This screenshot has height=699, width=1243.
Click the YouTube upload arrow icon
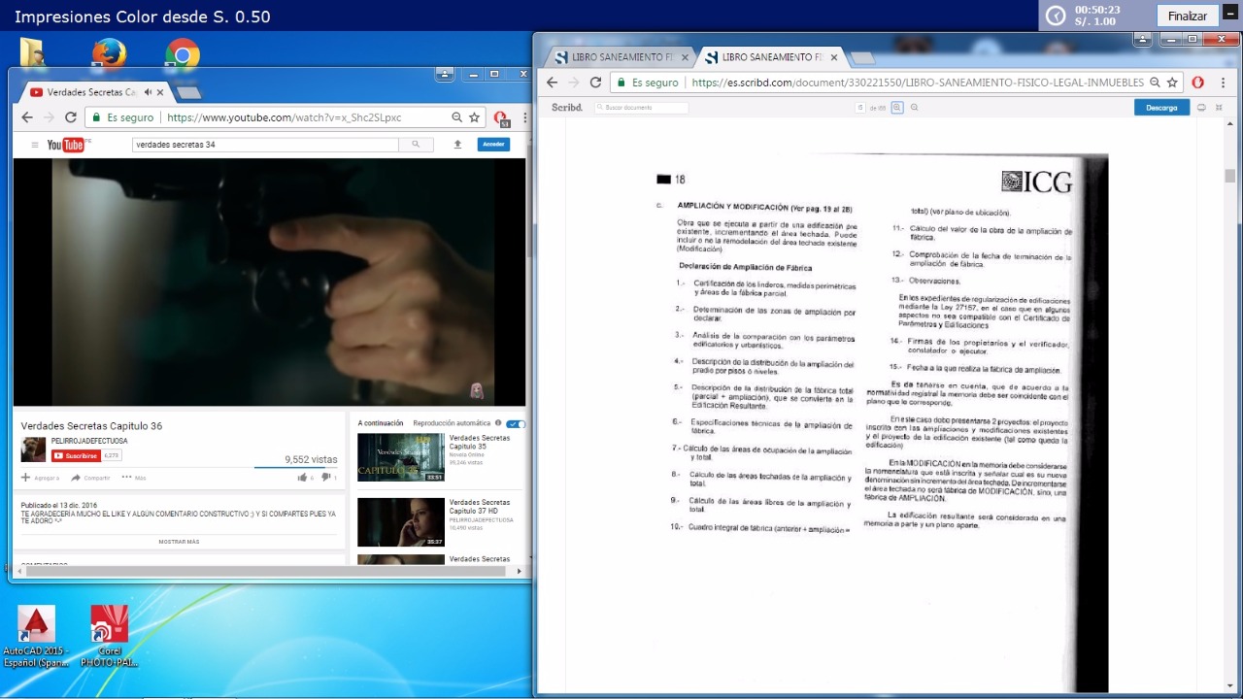pyautogui.click(x=457, y=145)
